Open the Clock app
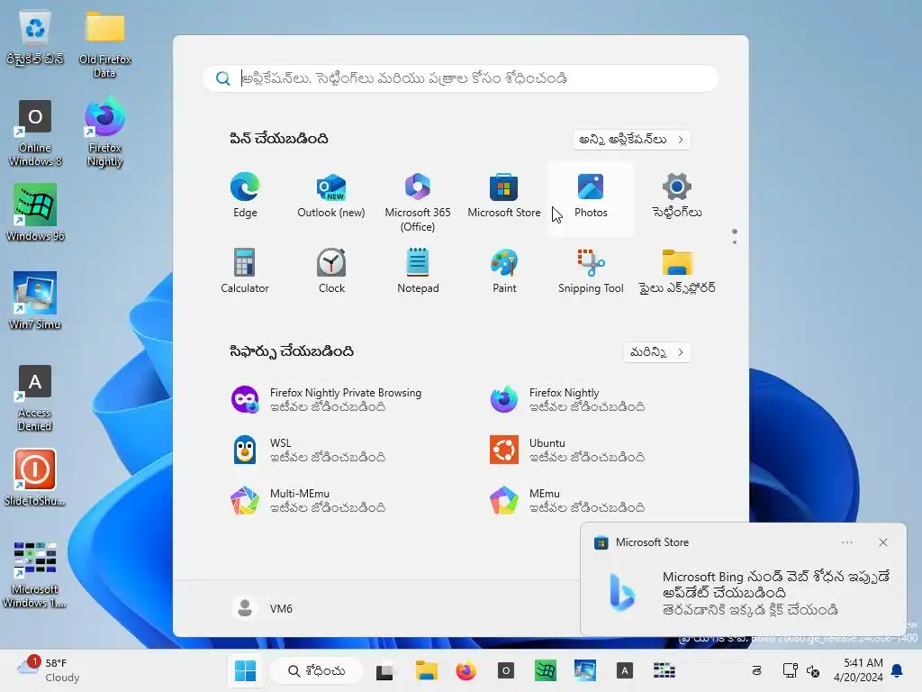 [331, 271]
